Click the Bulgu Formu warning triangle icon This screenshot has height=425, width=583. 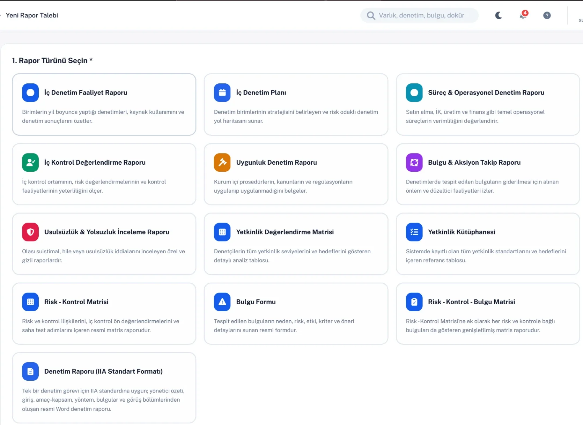pyautogui.click(x=222, y=302)
